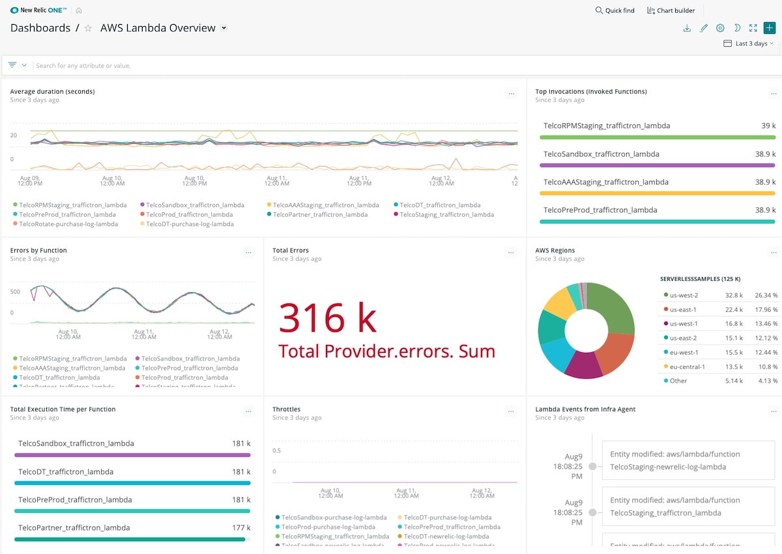The height and width of the screenshot is (554, 782).
Task: Toggle TelcoDT-newrelic-log-lambda legend in Throttles
Action: (443, 536)
